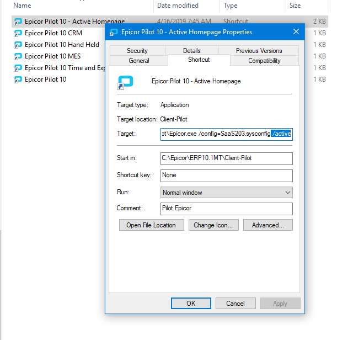Click the plain Epicor Pilot 10 shortcut icon
Image resolution: width=348 pixels, height=340 pixels.
click(18, 79)
